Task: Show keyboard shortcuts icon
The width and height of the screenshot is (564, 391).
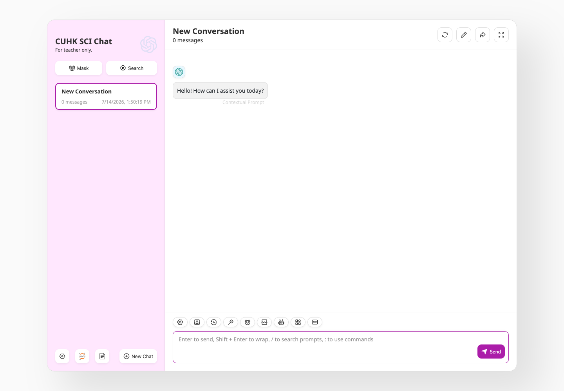Action: point(315,322)
